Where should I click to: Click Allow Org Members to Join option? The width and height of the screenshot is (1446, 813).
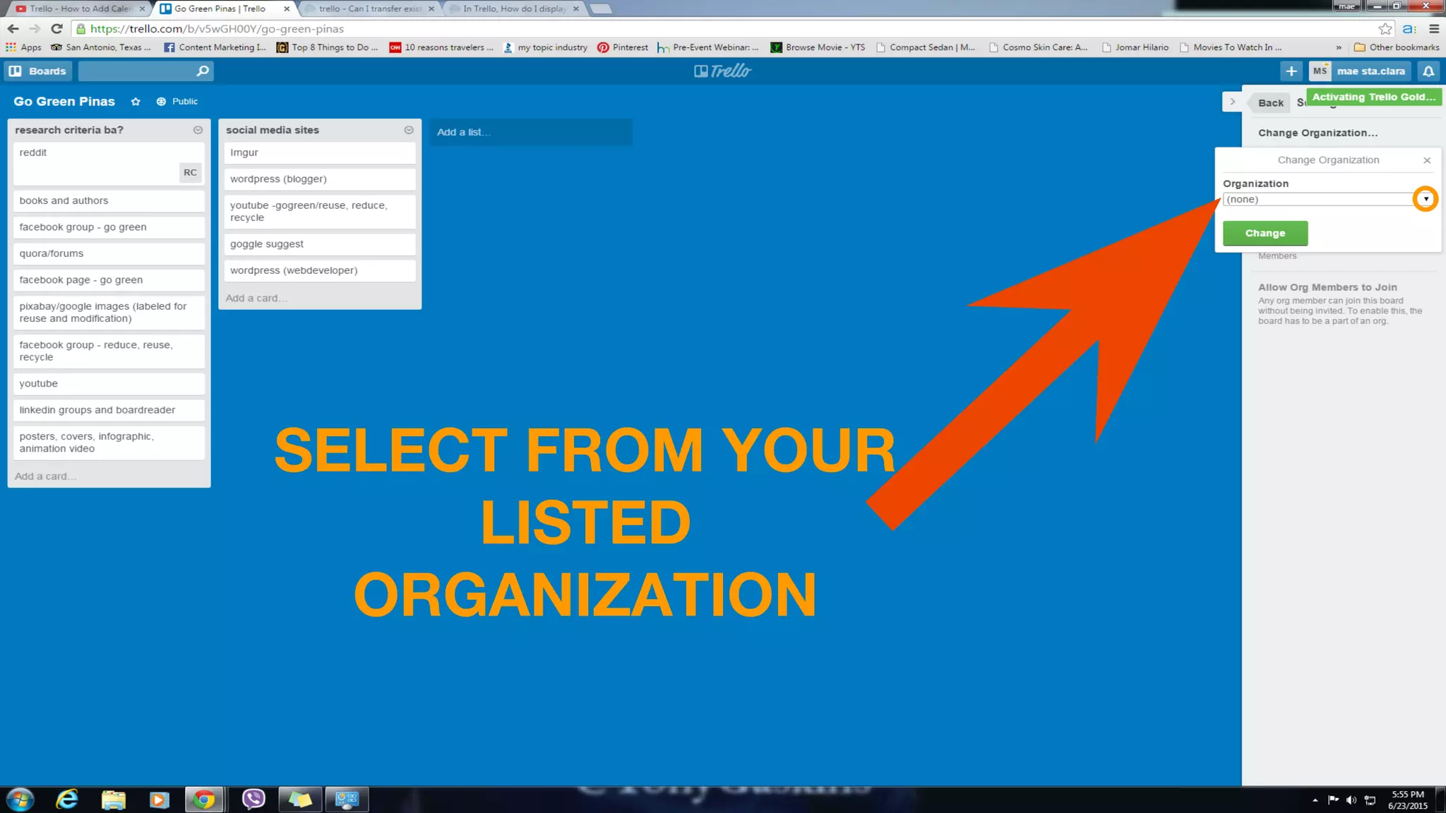click(1327, 287)
